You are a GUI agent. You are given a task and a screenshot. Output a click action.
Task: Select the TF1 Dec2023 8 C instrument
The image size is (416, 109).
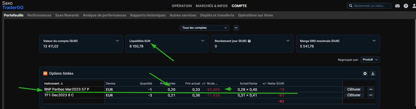(59, 95)
